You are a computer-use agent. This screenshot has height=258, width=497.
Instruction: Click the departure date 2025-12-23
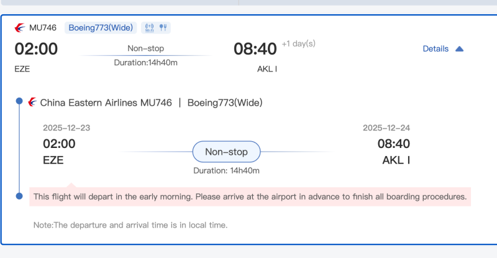pyautogui.click(x=66, y=128)
